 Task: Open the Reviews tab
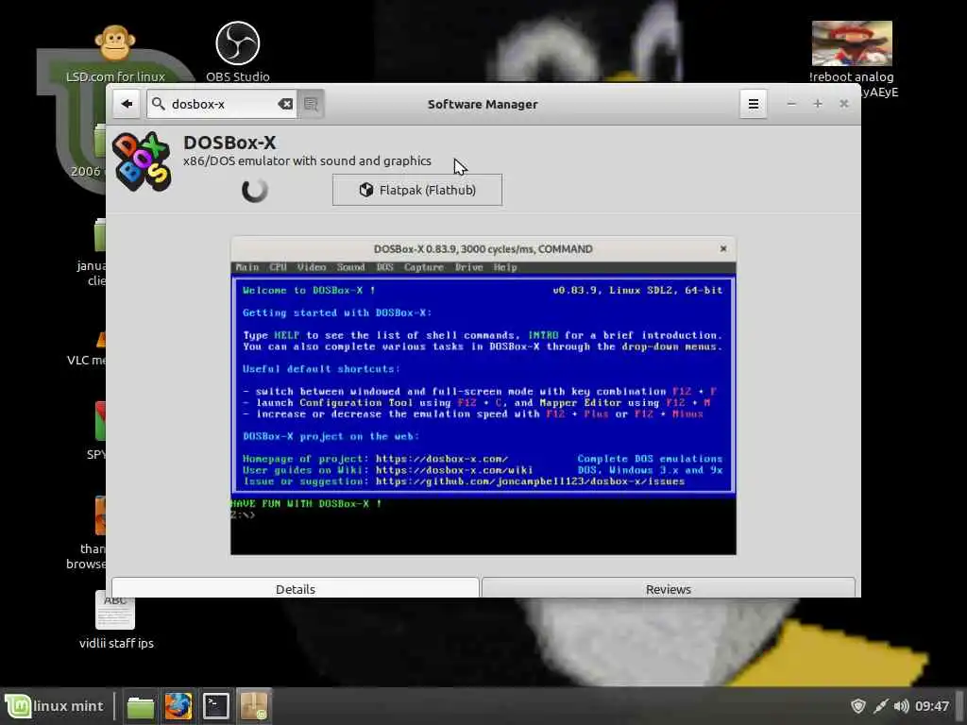[x=669, y=589]
